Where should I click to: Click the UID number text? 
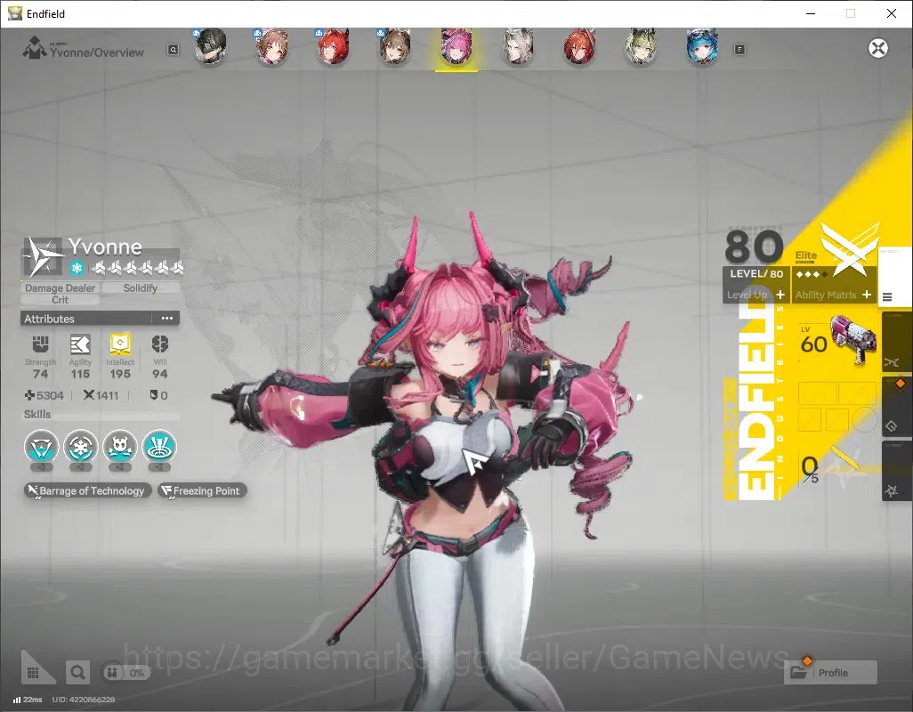coord(84,700)
